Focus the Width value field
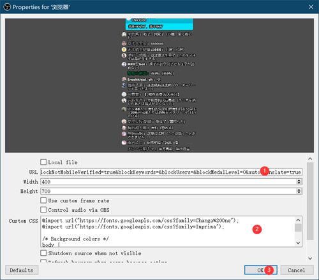The width and height of the screenshot is (319, 280). click(168, 182)
